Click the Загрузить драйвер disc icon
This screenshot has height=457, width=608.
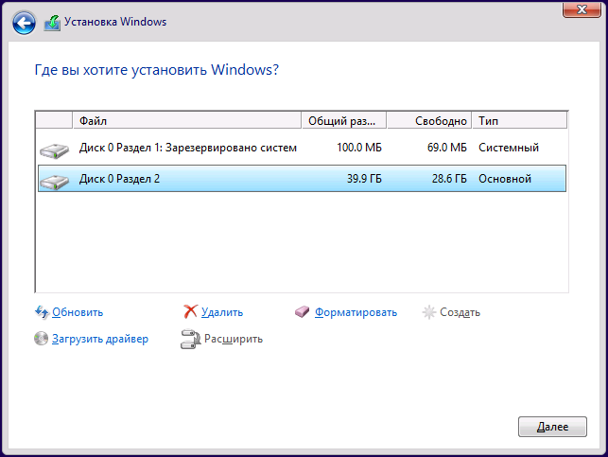(x=42, y=339)
